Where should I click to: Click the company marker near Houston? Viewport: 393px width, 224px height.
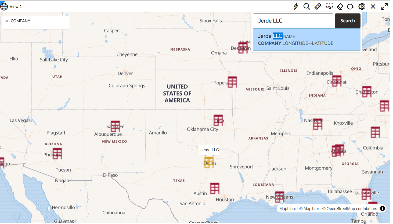tap(215, 189)
